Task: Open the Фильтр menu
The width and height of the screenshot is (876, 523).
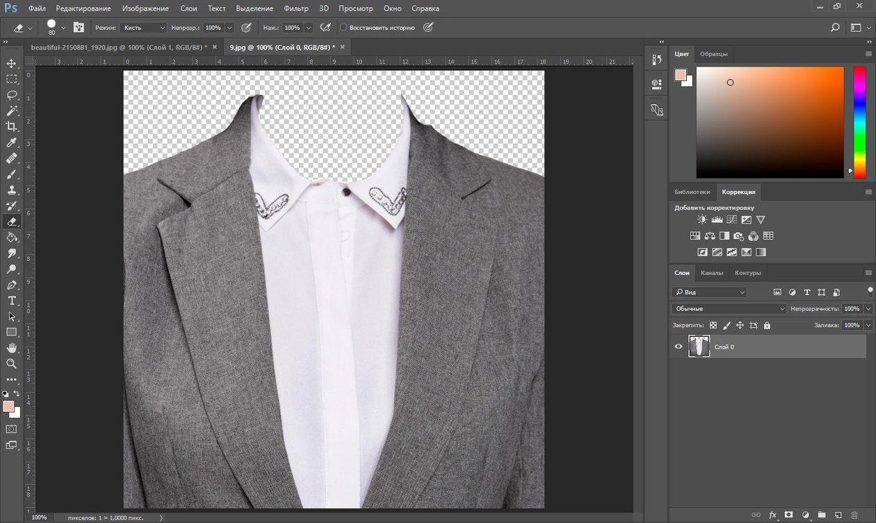Action: (296, 8)
